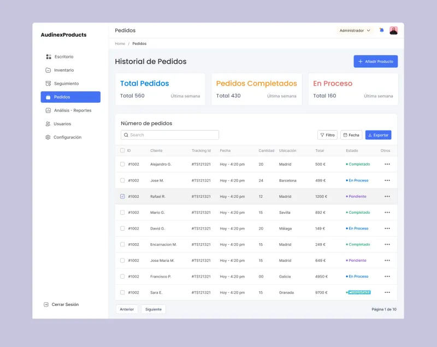Go to Home breadcrumb link
The height and width of the screenshot is (347, 437).
coord(120,44)
